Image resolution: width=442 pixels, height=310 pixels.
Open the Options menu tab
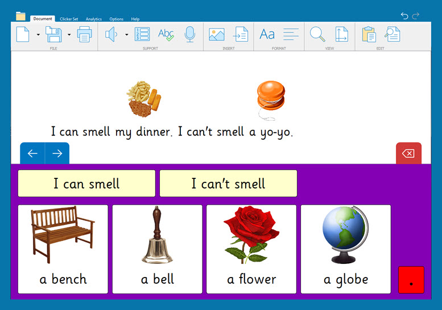coord(116,19)
